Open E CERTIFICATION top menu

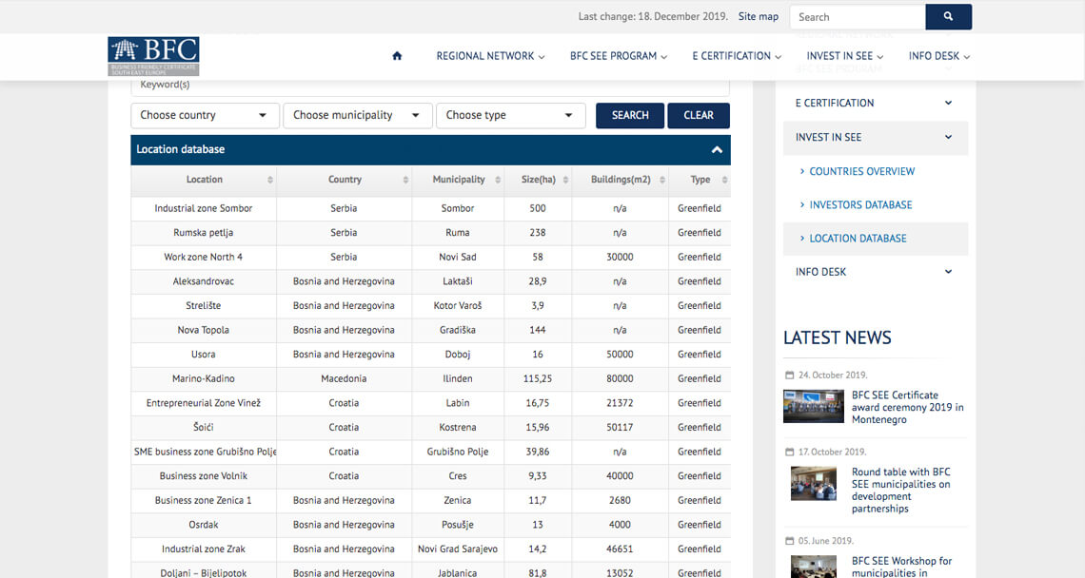point(737,56)
